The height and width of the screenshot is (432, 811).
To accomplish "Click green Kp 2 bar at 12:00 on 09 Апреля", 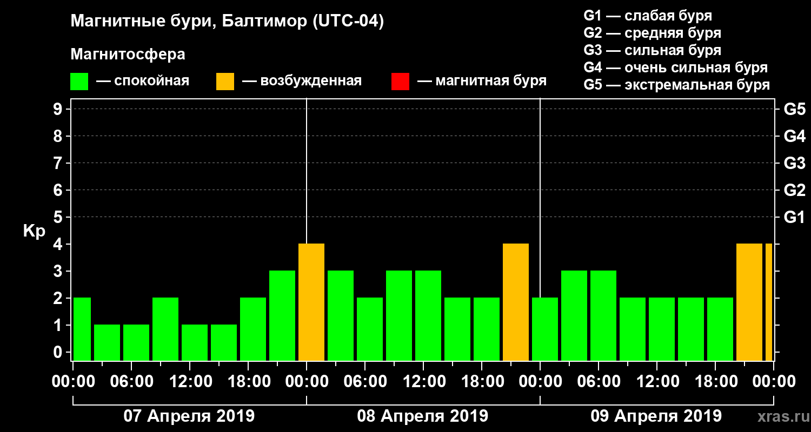I will coord(662,329).
